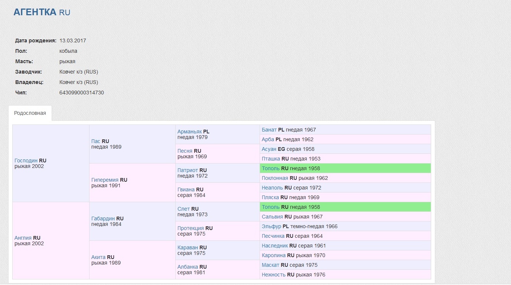This screenshot has height=285, width=511.
Task: Visit the Акита horse page
Action: click(98, 257)
